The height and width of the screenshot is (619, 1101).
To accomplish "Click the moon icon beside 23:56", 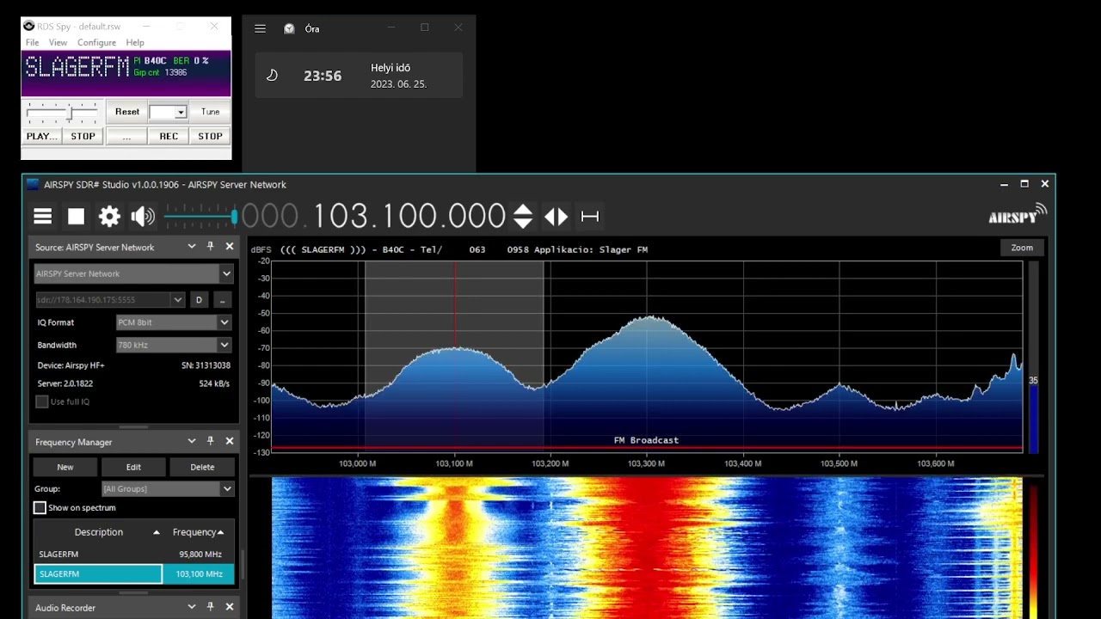I will [x=272, y=76].
